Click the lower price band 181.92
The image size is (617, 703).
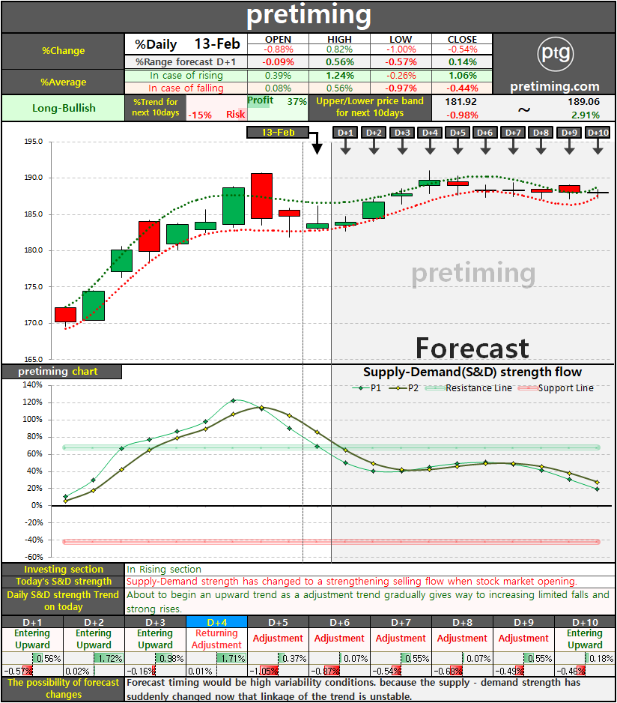[x=461, y=102]
